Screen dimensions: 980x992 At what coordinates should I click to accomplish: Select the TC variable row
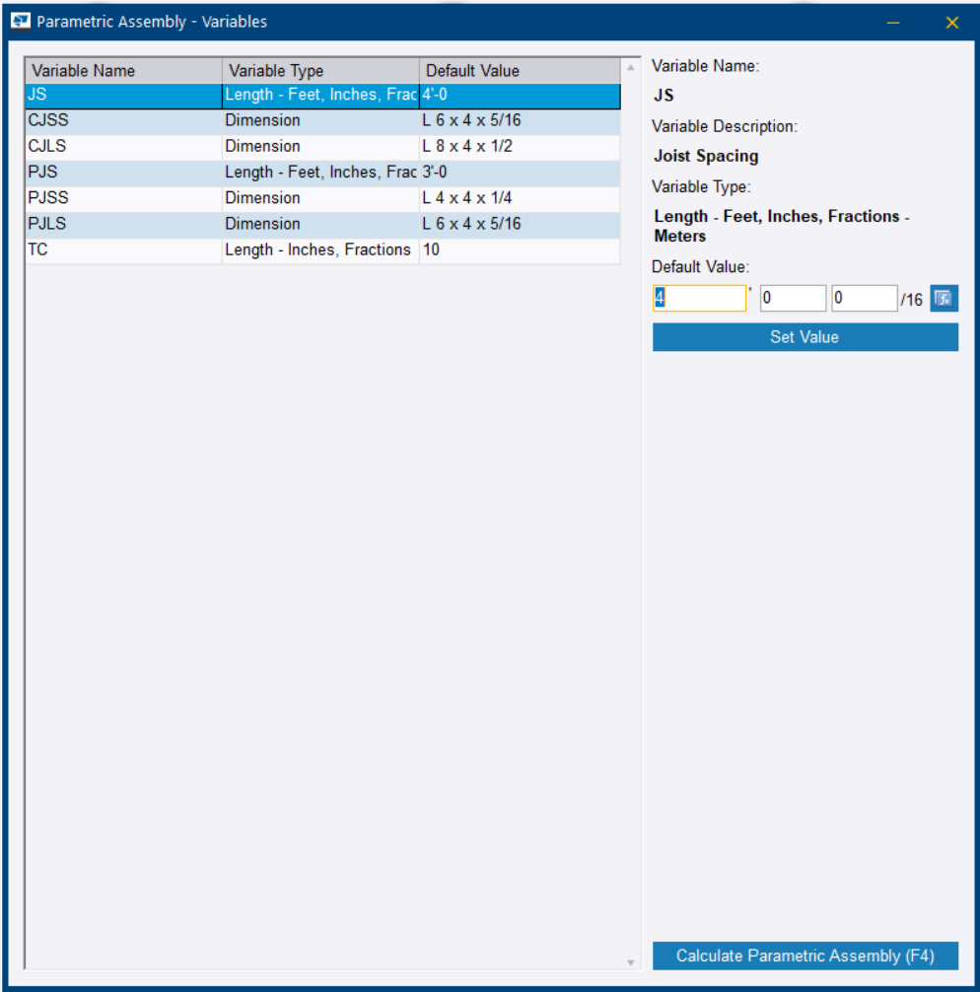(322, 250)
